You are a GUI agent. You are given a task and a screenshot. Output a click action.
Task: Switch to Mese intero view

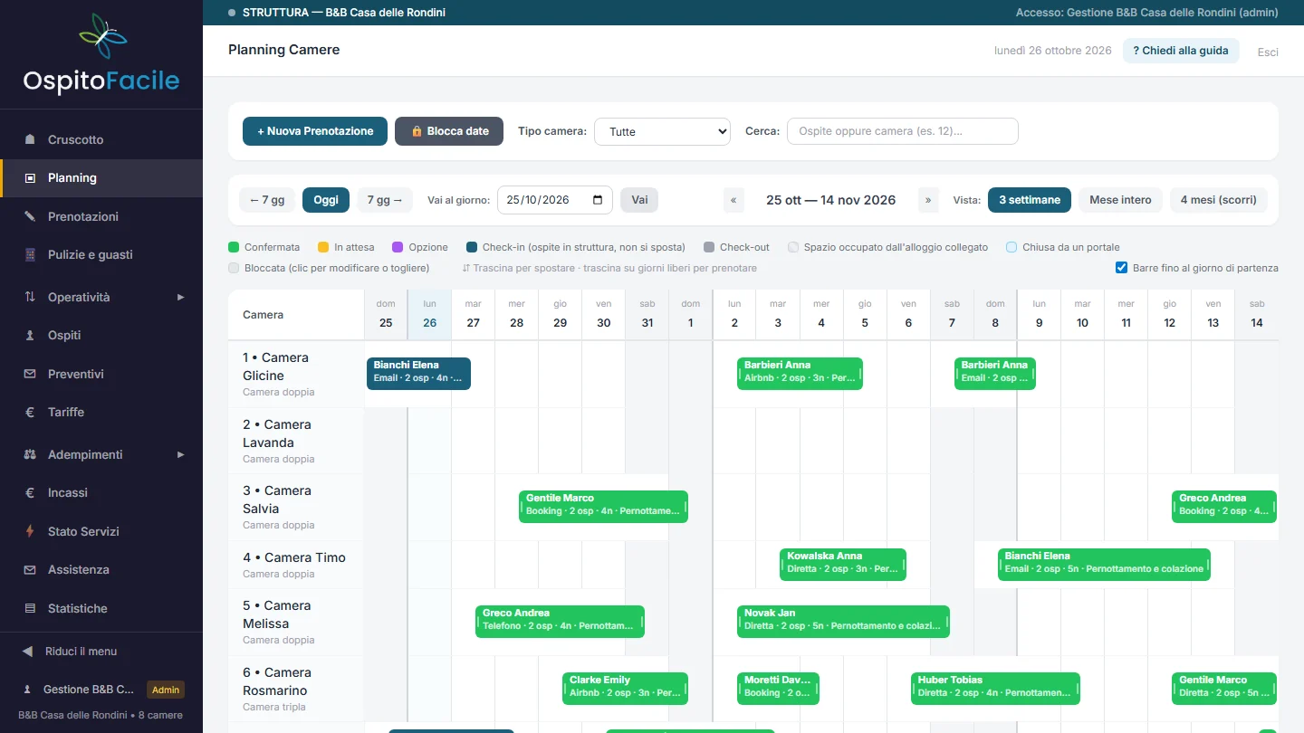(x=1120, y=200)
